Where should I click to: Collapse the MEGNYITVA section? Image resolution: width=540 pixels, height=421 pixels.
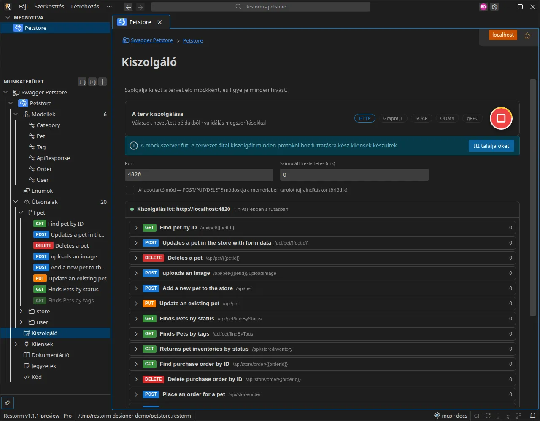coord(8,18)
